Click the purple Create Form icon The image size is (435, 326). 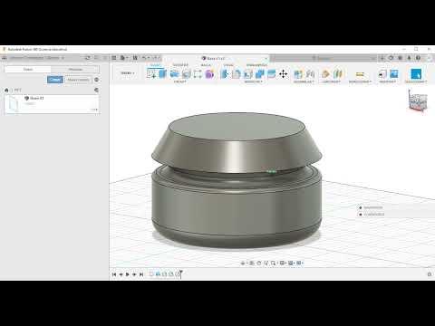209,73
